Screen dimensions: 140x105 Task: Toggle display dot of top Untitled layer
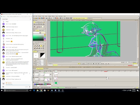[x=45, y=73]
